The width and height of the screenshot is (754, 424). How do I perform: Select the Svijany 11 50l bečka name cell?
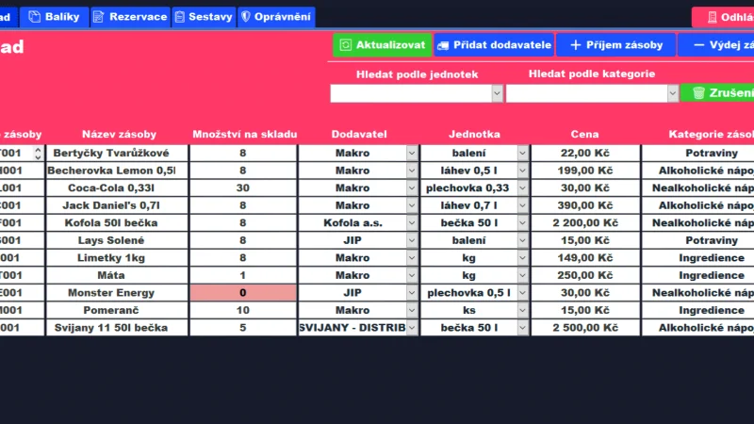click(x=117, y=328)
